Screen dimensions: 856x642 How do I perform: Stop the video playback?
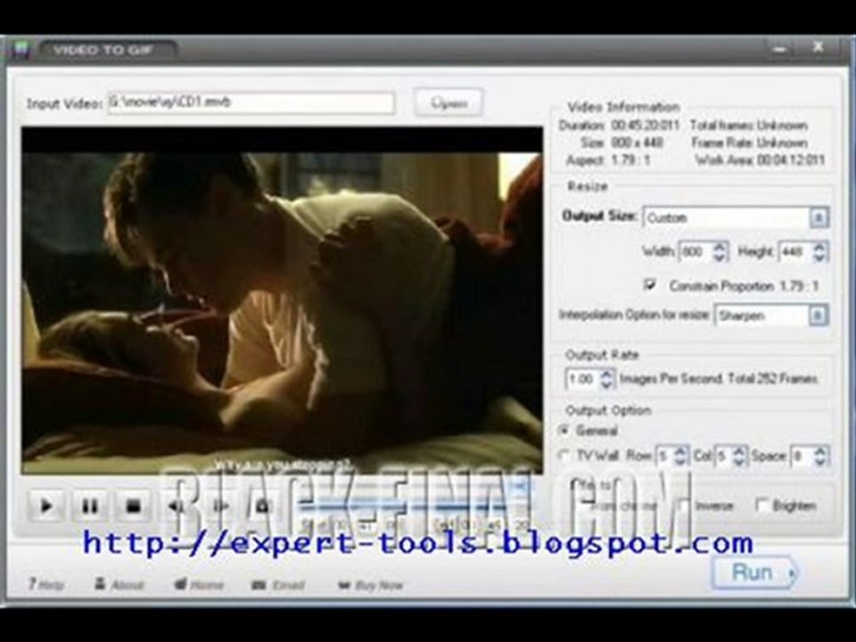click(133, 506)
